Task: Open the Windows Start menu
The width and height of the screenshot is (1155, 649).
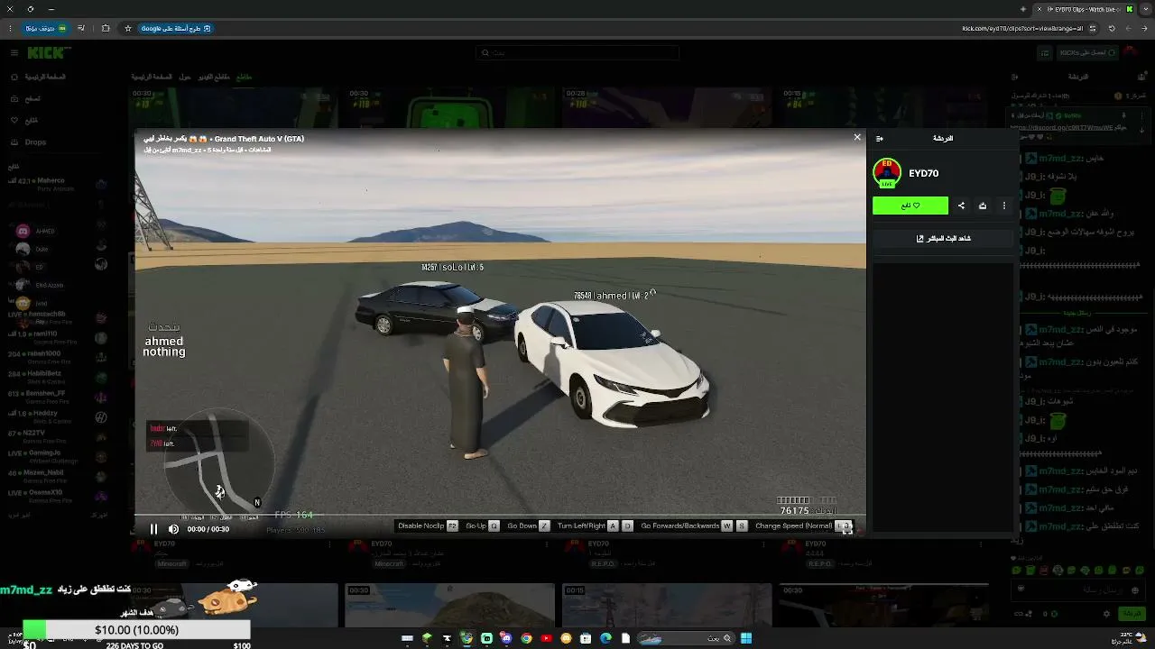Action: (x=746, y=638)
